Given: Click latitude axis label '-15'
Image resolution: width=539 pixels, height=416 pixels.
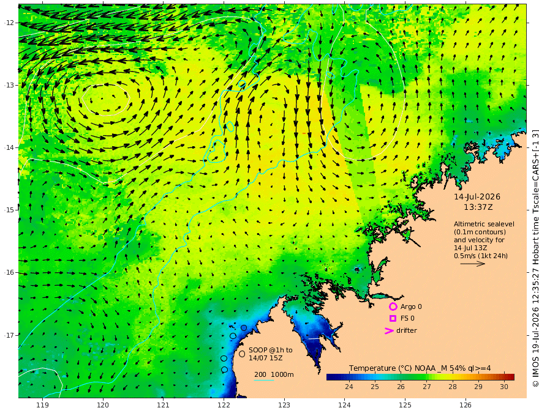Looking at the screenshot, I should coord(9,210).
